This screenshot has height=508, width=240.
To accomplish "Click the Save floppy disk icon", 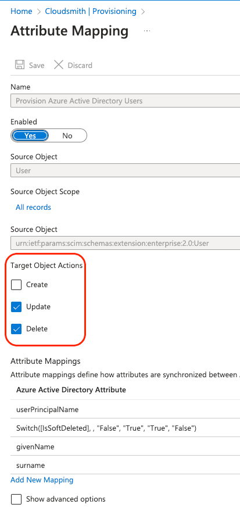I will pos(20,65).
